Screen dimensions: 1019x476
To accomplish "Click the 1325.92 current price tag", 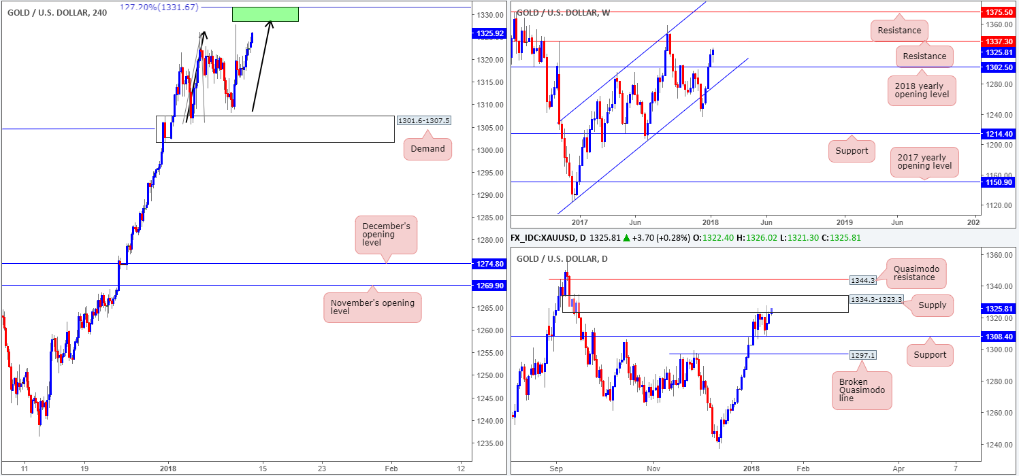I will (x=489, y=33).
